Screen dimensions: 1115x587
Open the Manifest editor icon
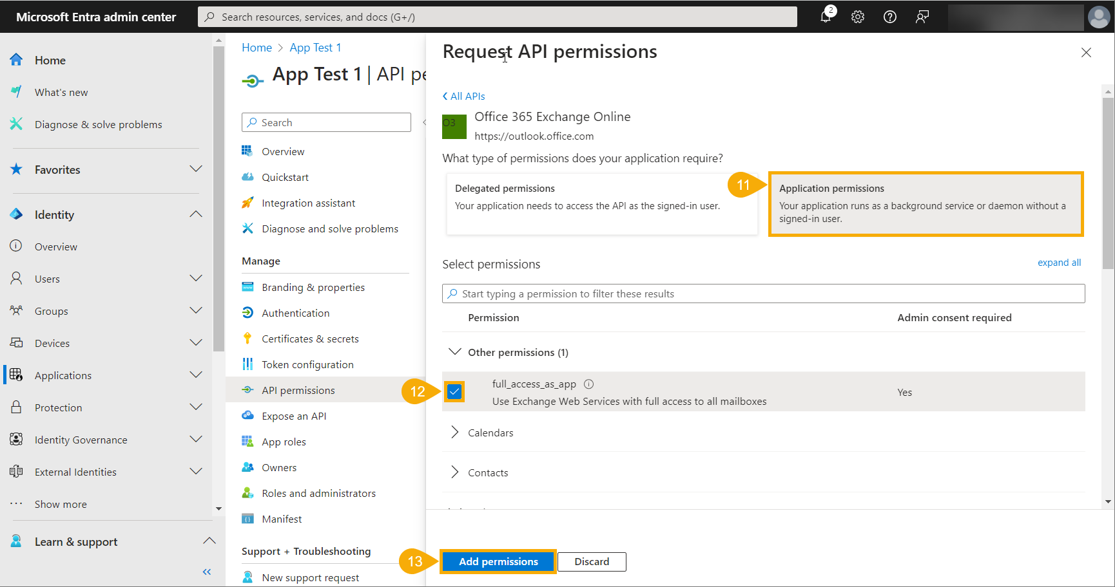[x=247, y=518]
